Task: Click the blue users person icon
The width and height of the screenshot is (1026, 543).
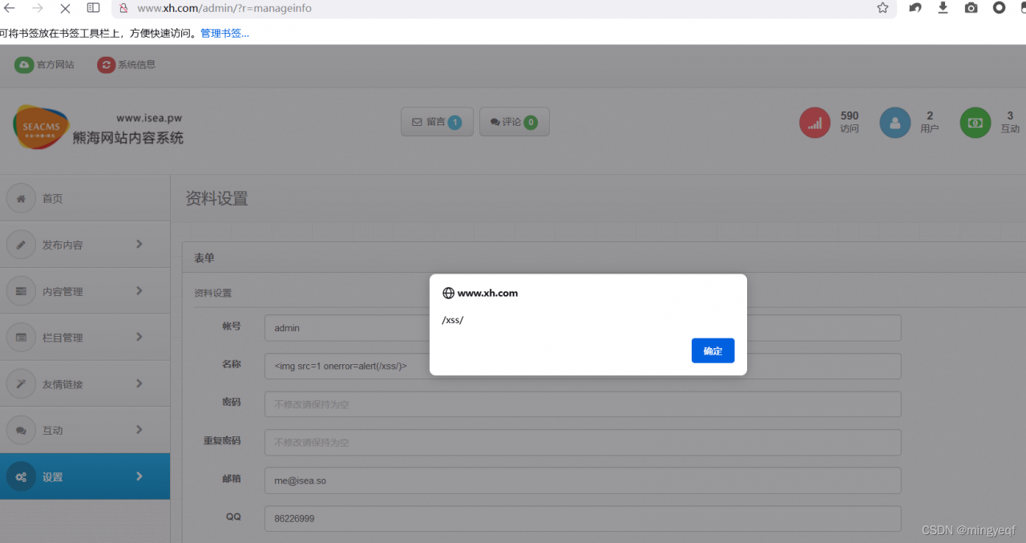Action: 895,123
